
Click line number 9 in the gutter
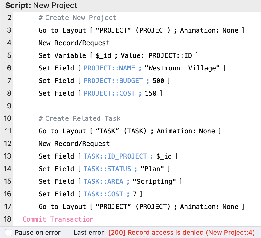tap(9, 106)
